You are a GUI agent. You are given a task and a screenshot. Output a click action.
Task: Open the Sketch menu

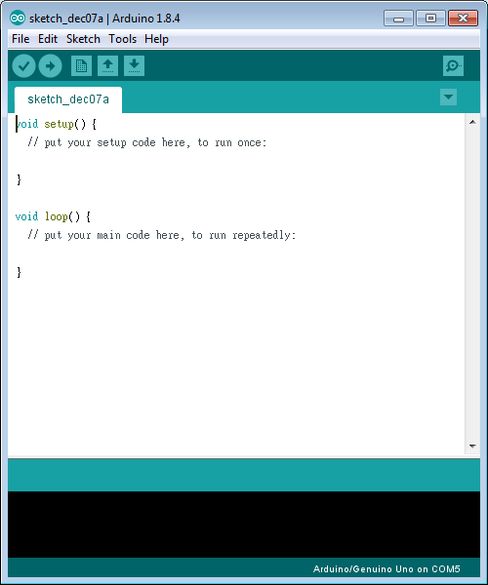[83, 39]
